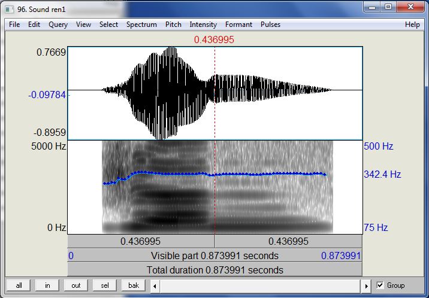Open the Help menu
This screenshot has width=429, height=298.
(x=412, y=25)
